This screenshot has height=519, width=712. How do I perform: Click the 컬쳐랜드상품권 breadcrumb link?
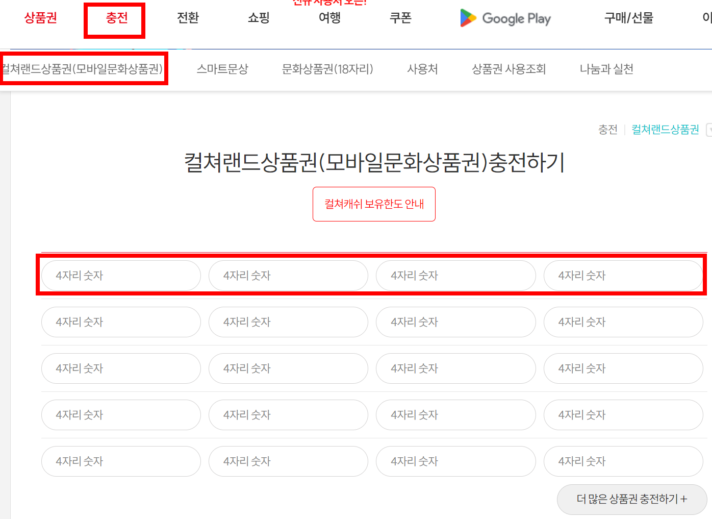pyautogui.click(x=666, y=130)
